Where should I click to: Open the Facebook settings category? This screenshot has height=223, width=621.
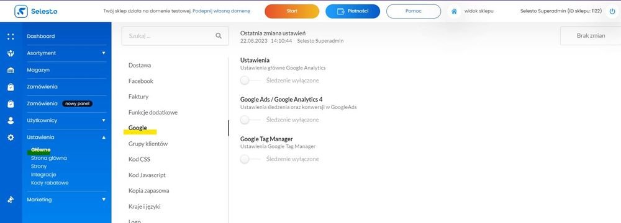[x=140, y=81]
